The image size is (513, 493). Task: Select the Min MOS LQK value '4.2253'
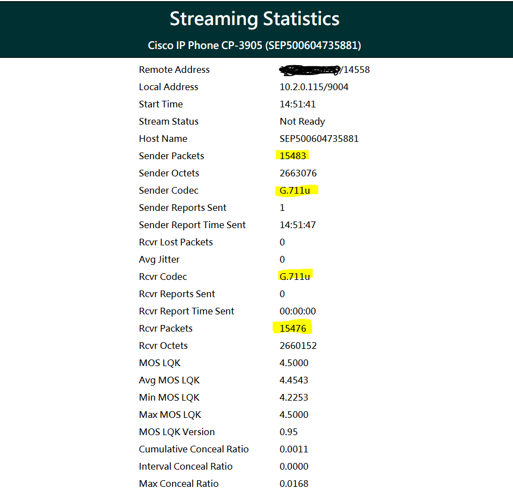(x=294, y=397)
